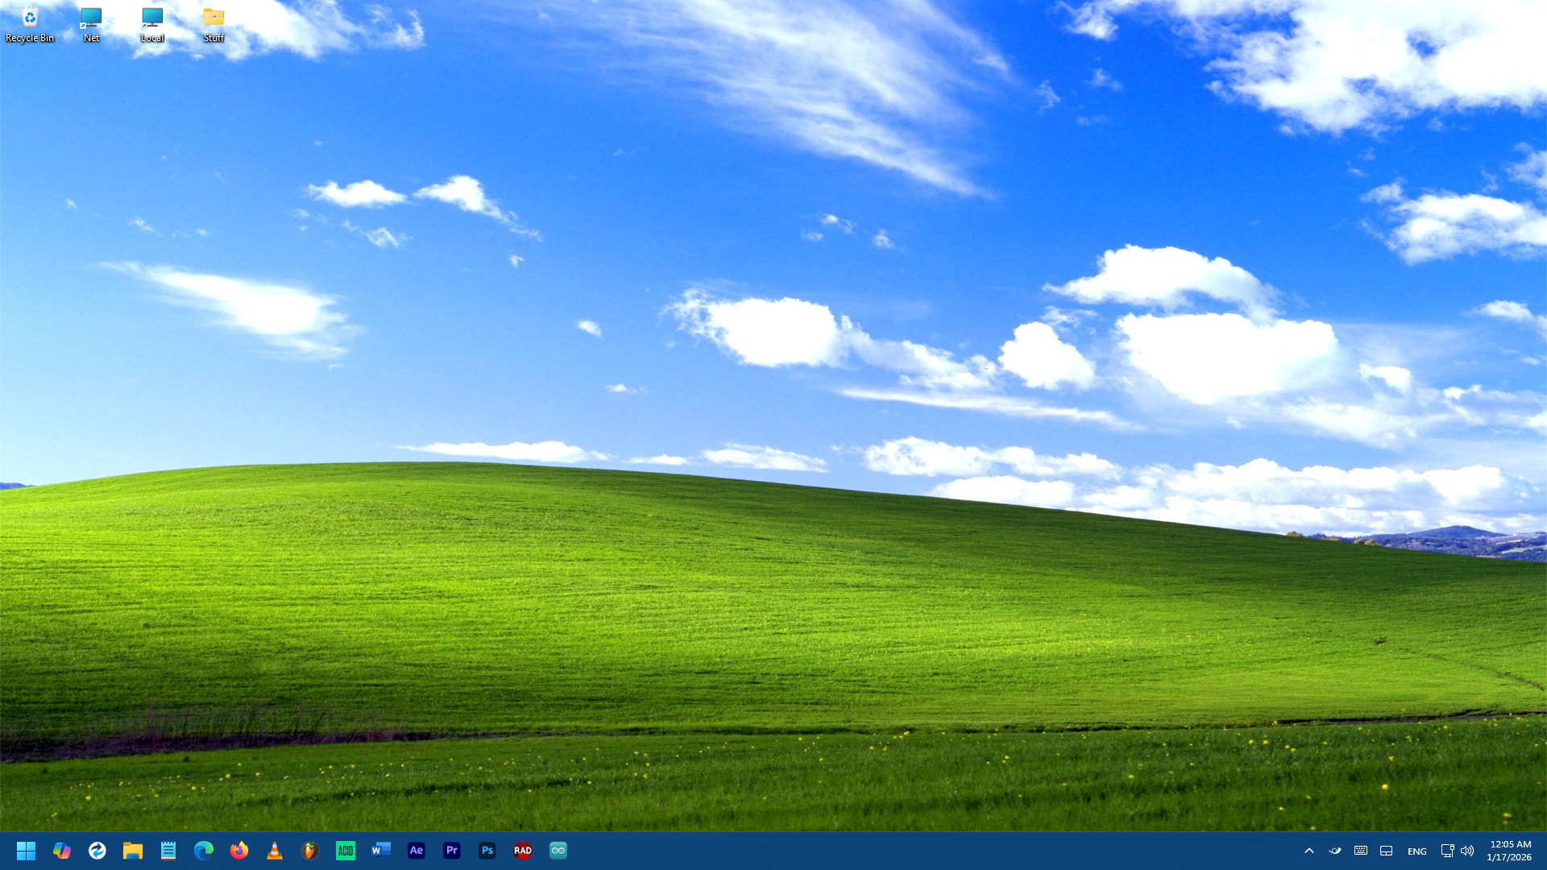This screenshot has height=870, width=1547.
Task: Expand hidden system tray icons
Action: pos(1309,851)
